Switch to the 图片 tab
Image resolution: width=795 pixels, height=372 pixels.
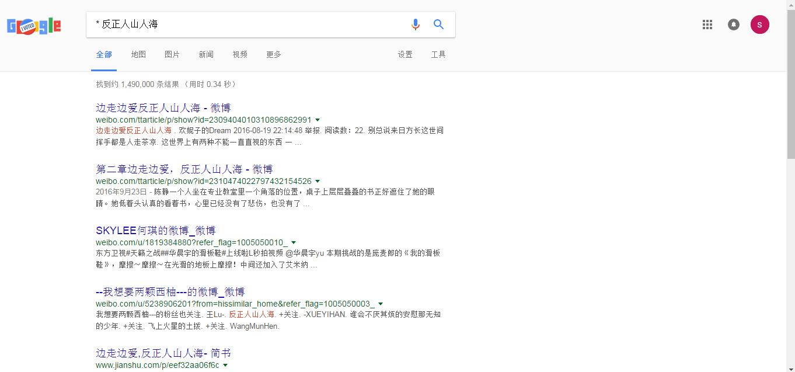(172, 54)
